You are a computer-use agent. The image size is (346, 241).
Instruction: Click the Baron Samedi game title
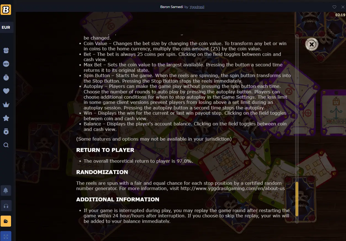pos(171,7)
